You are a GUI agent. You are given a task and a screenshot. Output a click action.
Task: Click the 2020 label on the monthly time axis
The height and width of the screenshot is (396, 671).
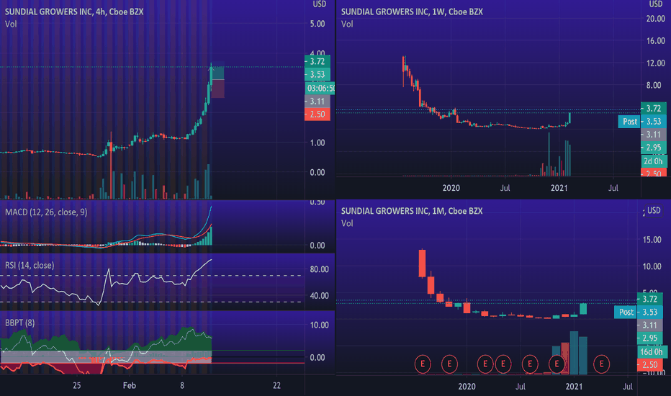point(467,387)
